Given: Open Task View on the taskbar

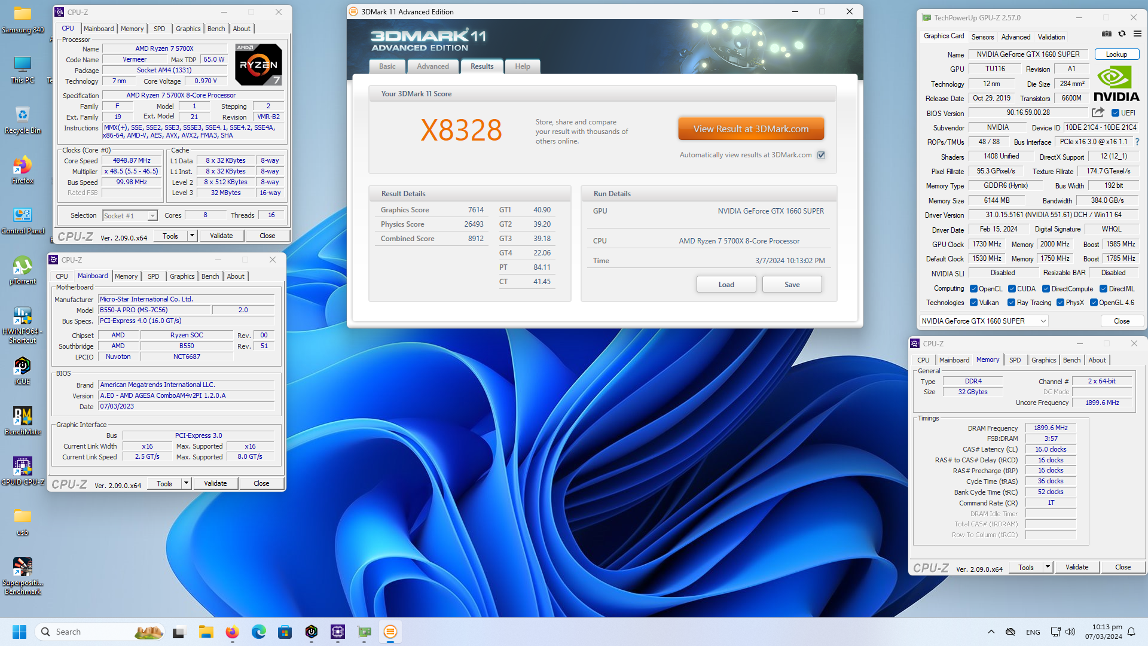Looking at the screenshot, I should [179, 632].
